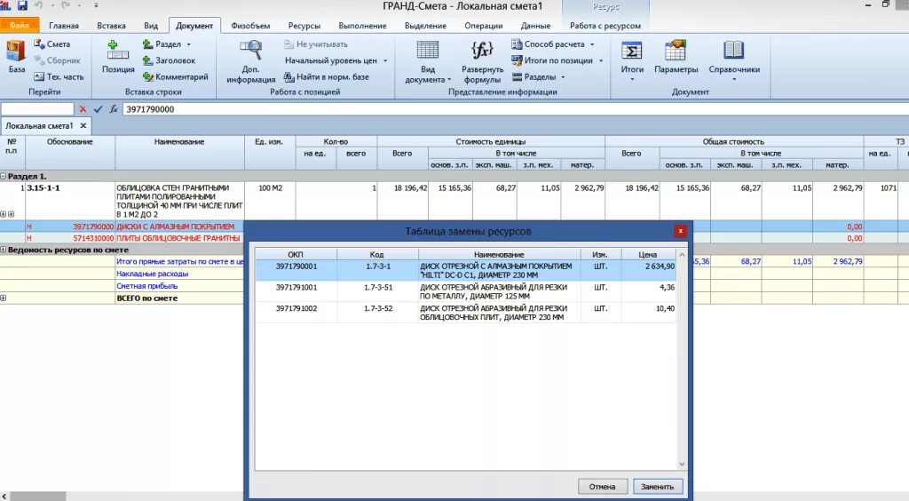This screenshot has height=501, width=909.
Task: Click Отмена in replacement dialog
Action: (x=602, y=487)
